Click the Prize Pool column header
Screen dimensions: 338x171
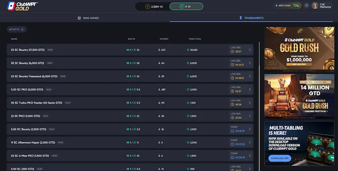point(195,39)
